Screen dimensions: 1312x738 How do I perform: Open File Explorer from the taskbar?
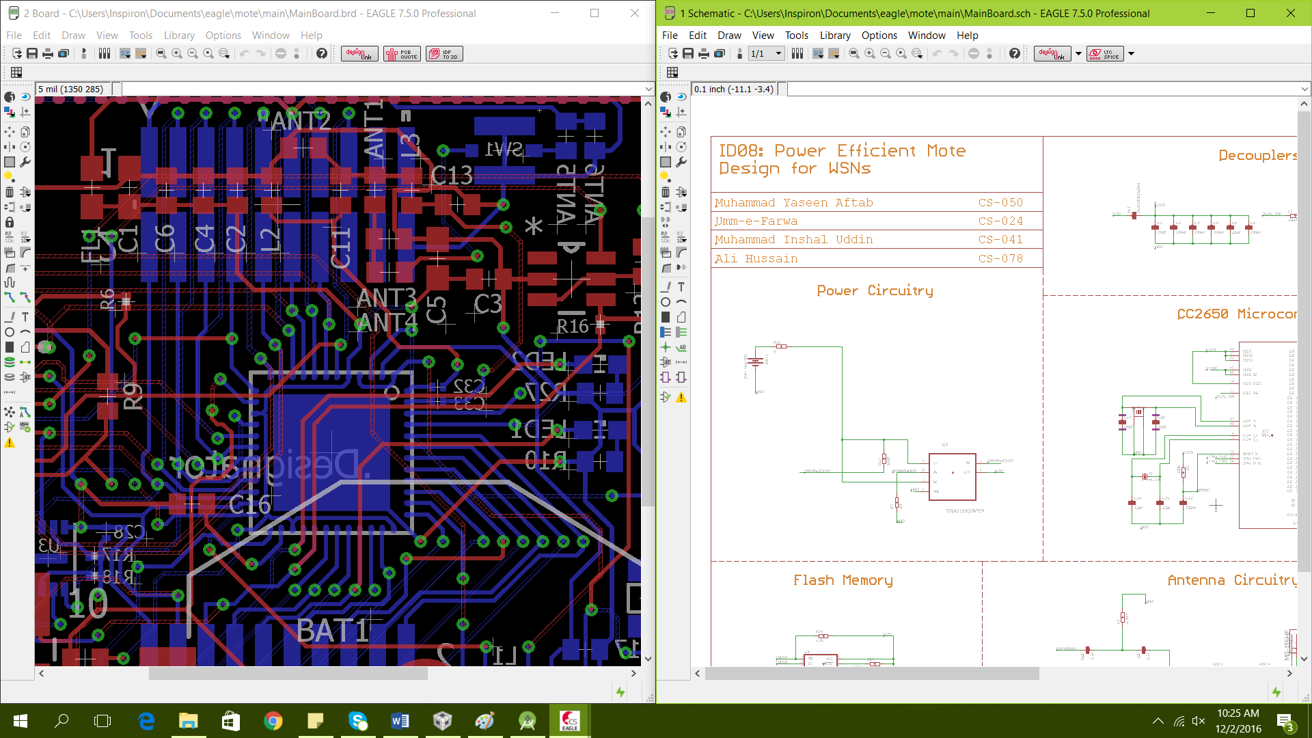pos(188,721)
